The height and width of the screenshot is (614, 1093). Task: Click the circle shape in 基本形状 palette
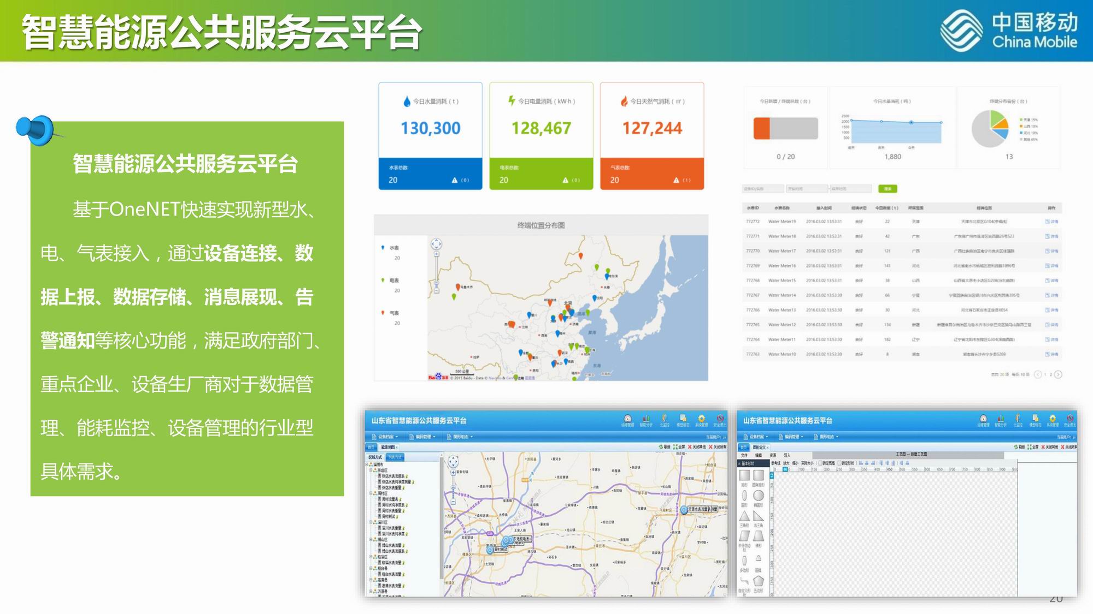[x=759, y=496]
